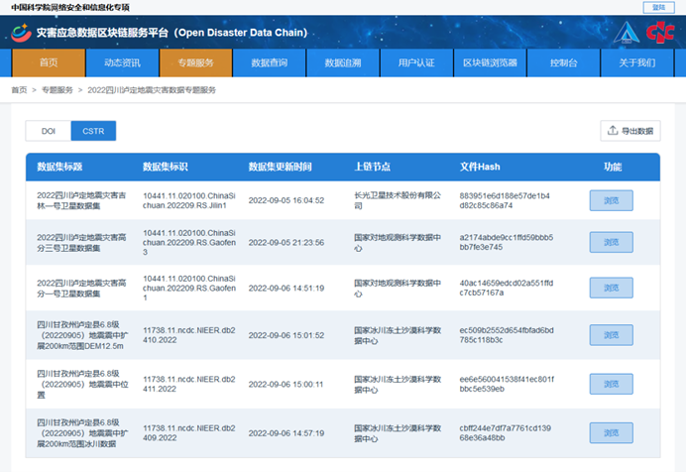
Task: Select the CSTR tab
Action: [93, 131]
